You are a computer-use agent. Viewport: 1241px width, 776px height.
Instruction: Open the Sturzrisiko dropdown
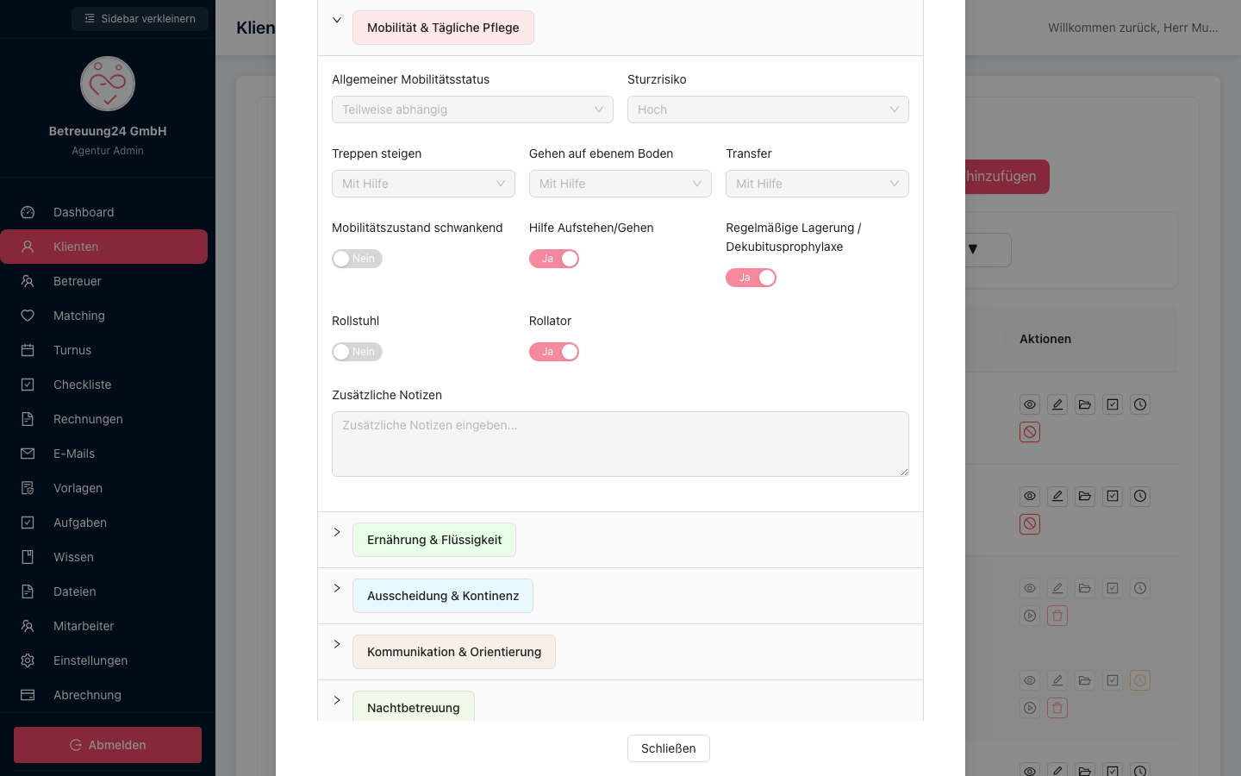[x=768, y=110]
